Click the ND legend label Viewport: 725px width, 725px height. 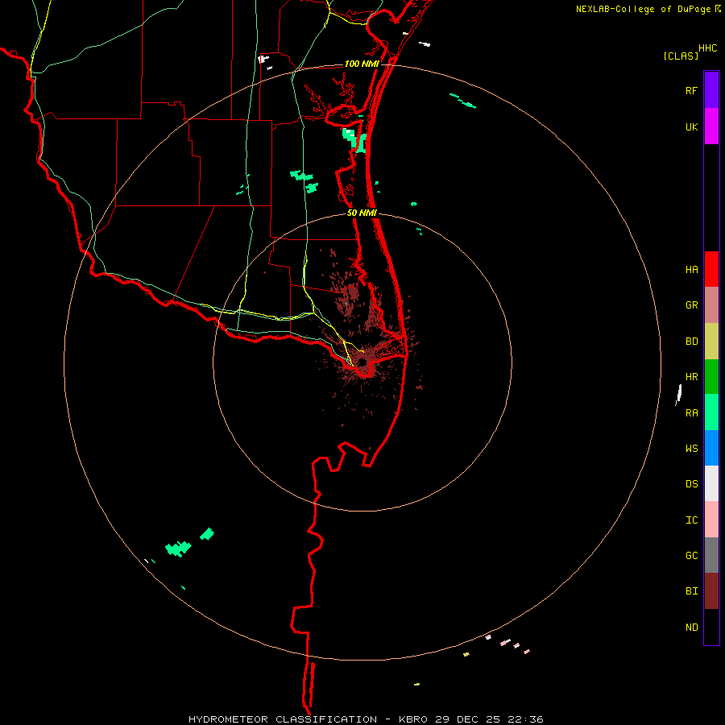click(x=691, y=628)
